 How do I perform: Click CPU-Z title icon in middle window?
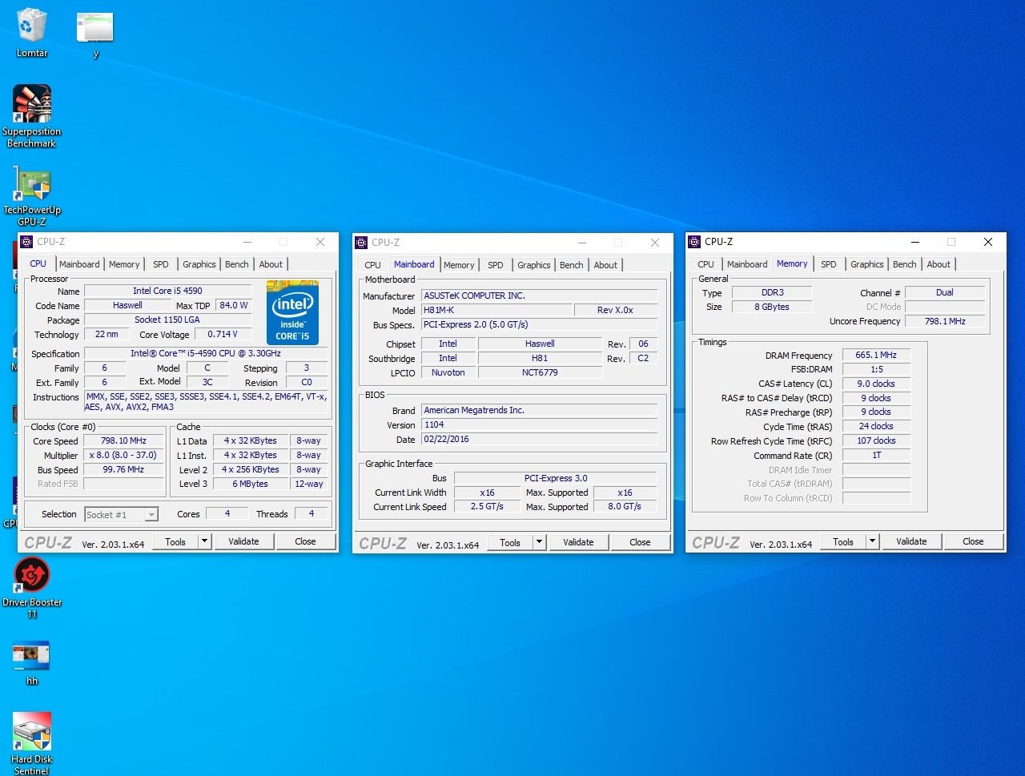coord(361,243)
